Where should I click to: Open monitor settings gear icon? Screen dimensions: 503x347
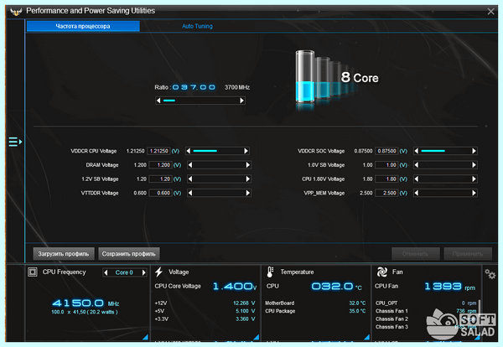[490, 274]
